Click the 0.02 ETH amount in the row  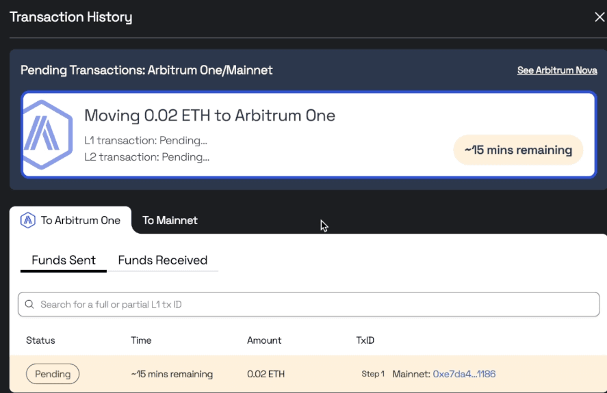(x=266, y=374)
